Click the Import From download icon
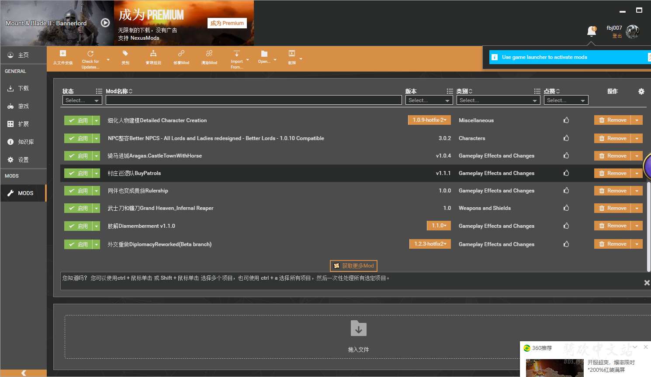Viewport: 651px width, 377px height. click(x=237, y=53)
